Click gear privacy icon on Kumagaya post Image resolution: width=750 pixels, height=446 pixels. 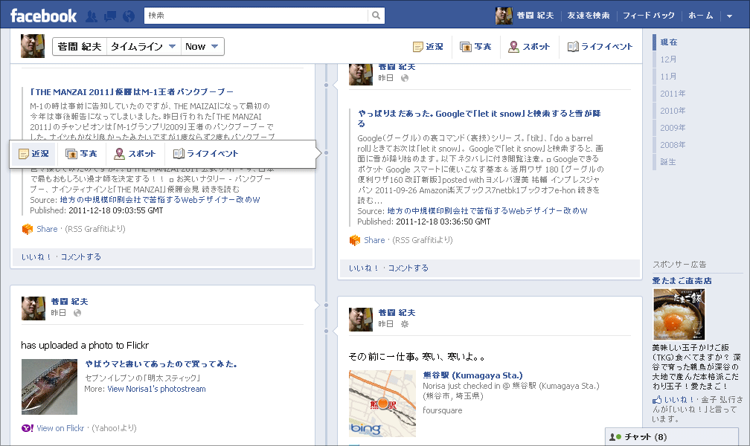405,324
